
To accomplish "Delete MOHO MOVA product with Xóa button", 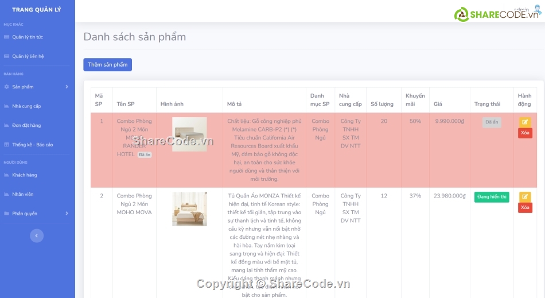I will [x=525, y=208].
